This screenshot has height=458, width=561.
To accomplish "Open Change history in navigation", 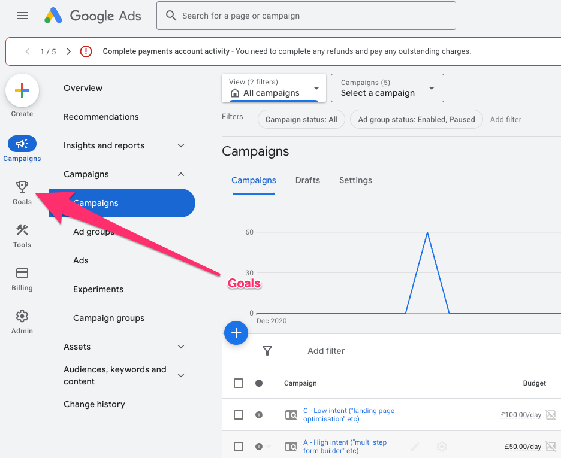I will click(95, 404).
